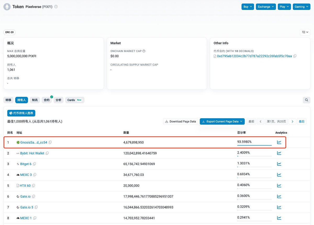Go to previous page of holders
Image resolution: width=314 pixels, height=225 pixels.
260,121
